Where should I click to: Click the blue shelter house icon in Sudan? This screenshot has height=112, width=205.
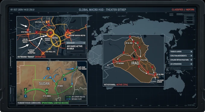tap(50, 78)
